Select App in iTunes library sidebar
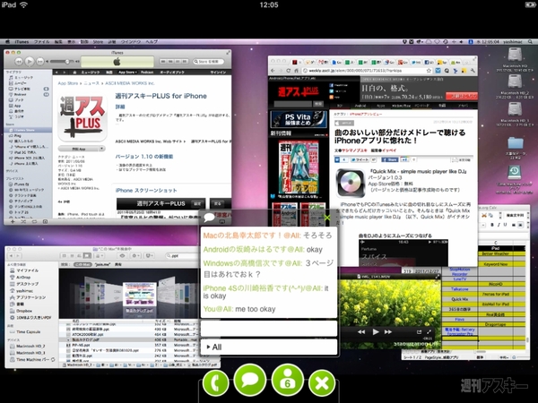Screen dimensions: 538x403 pos(18,106)
